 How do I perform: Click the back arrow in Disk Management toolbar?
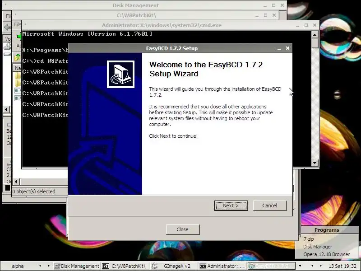coord(7,28)
